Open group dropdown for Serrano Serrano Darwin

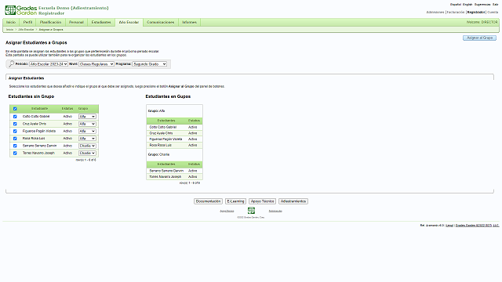[x=87, y=146]
